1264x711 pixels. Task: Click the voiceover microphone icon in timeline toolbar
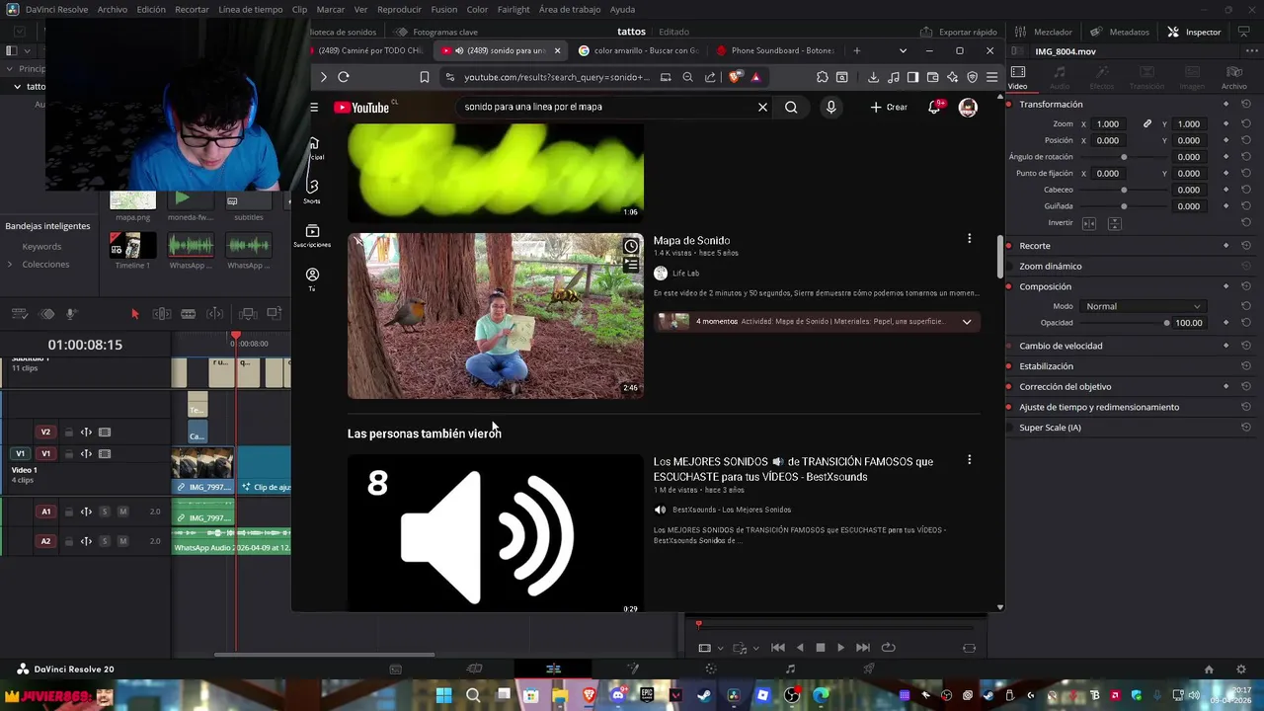pyautogui.click(x=71, y=314)
